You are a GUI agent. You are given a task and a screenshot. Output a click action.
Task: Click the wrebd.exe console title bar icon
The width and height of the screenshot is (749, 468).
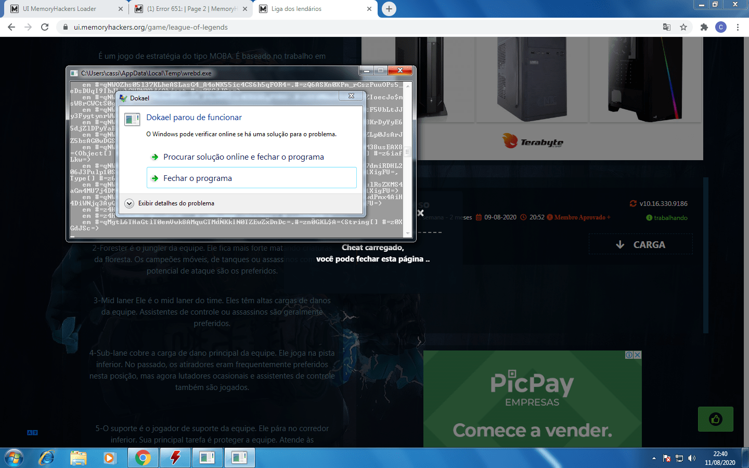click(74, 73)
